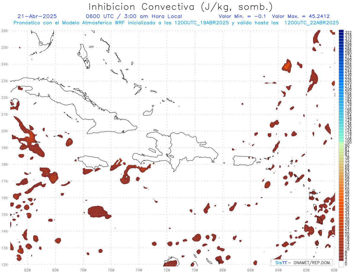This screenshot has width=355, height=274.
Task: Click the 68W longitude label
Action: (222, 270)
